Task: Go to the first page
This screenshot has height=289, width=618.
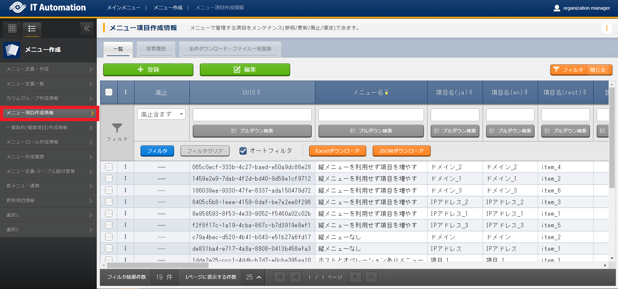Action: [280, 277]
